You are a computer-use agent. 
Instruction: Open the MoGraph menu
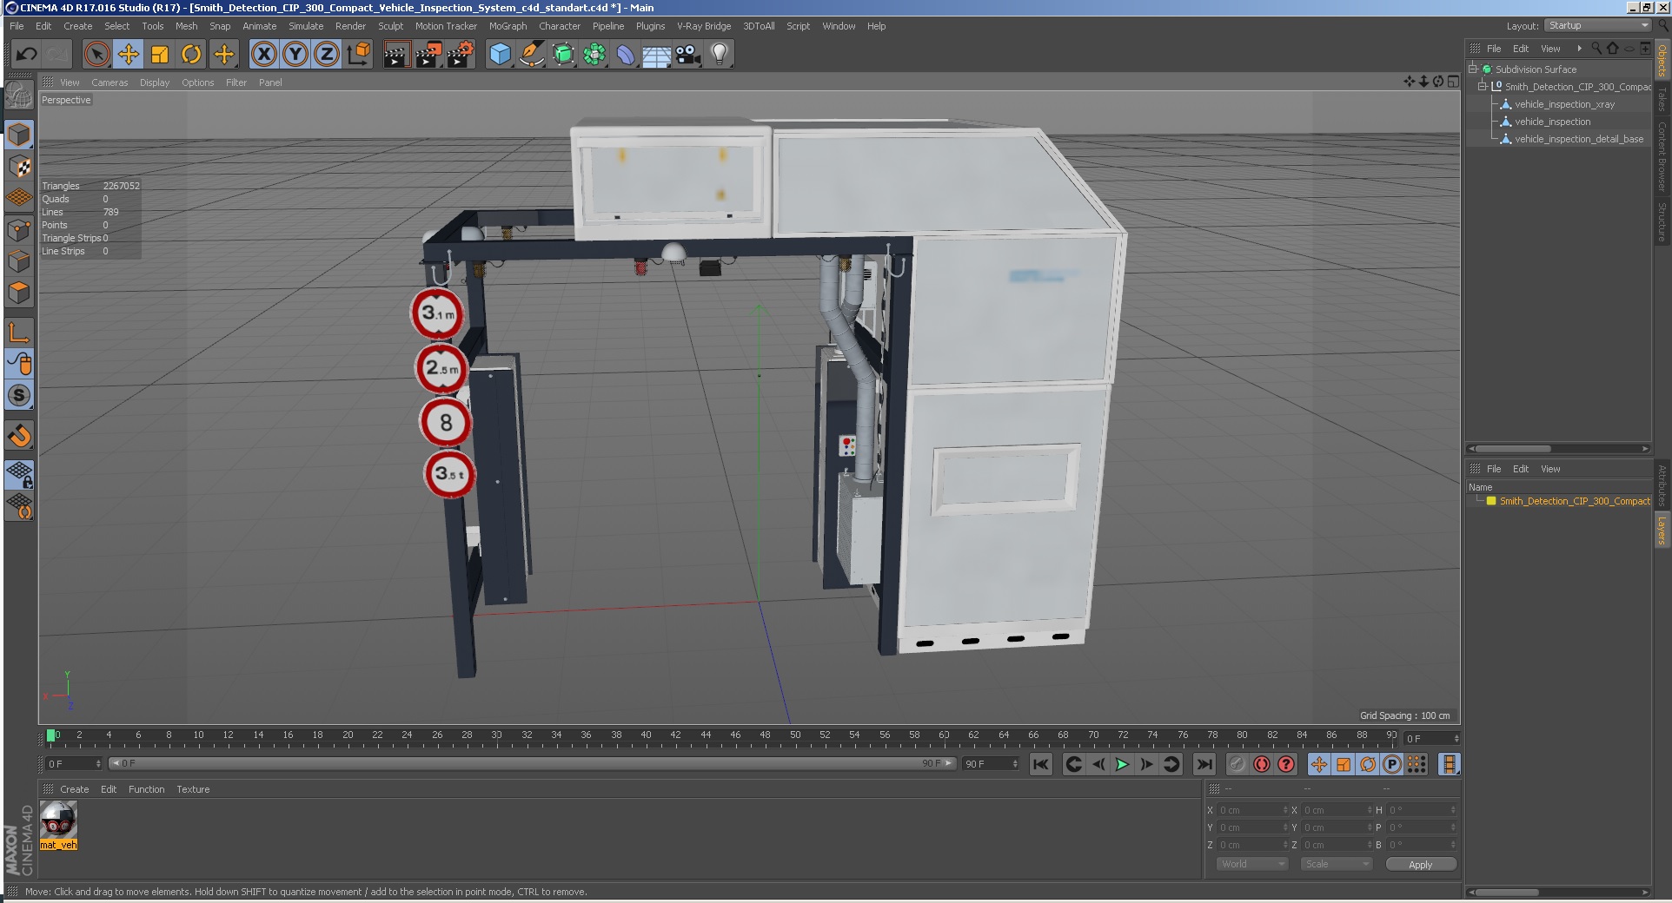508,26
